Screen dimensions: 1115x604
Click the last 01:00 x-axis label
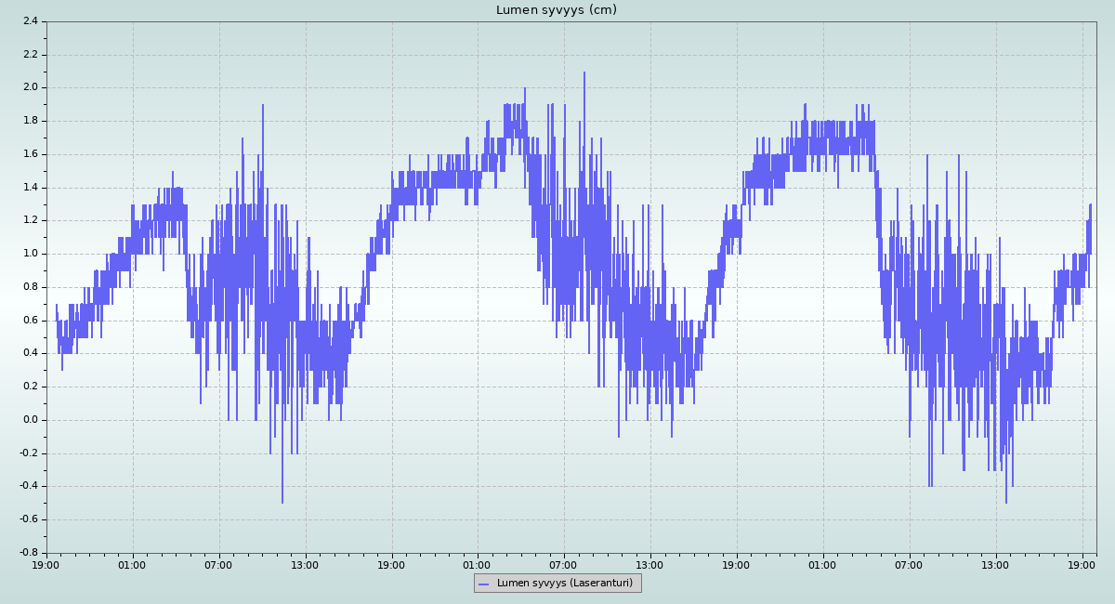click(x=823, y=564)
